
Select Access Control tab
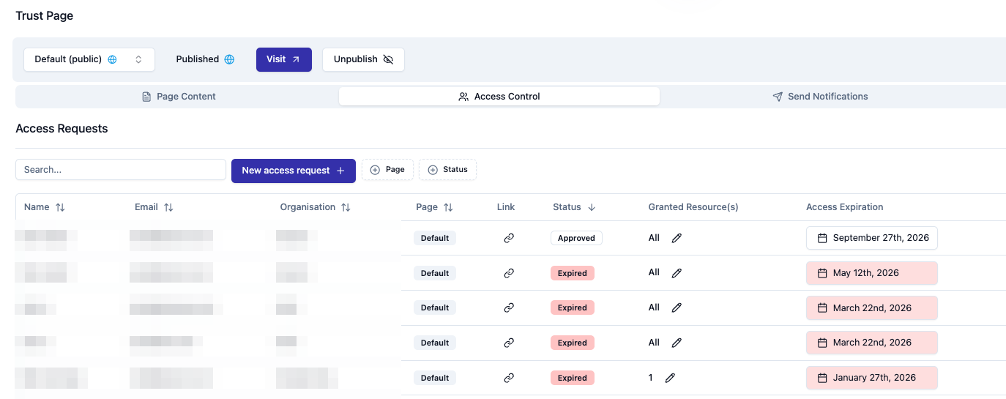(x=499, y=97)
